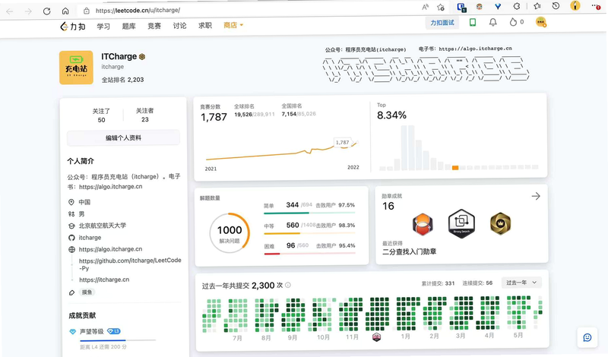The height and width of the screenshot is (357, 608).
Task: Click the highlighted orange bar in Top chart
Action: pos(455,167)
